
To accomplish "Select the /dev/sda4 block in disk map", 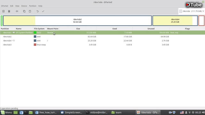I will (175, 20).
